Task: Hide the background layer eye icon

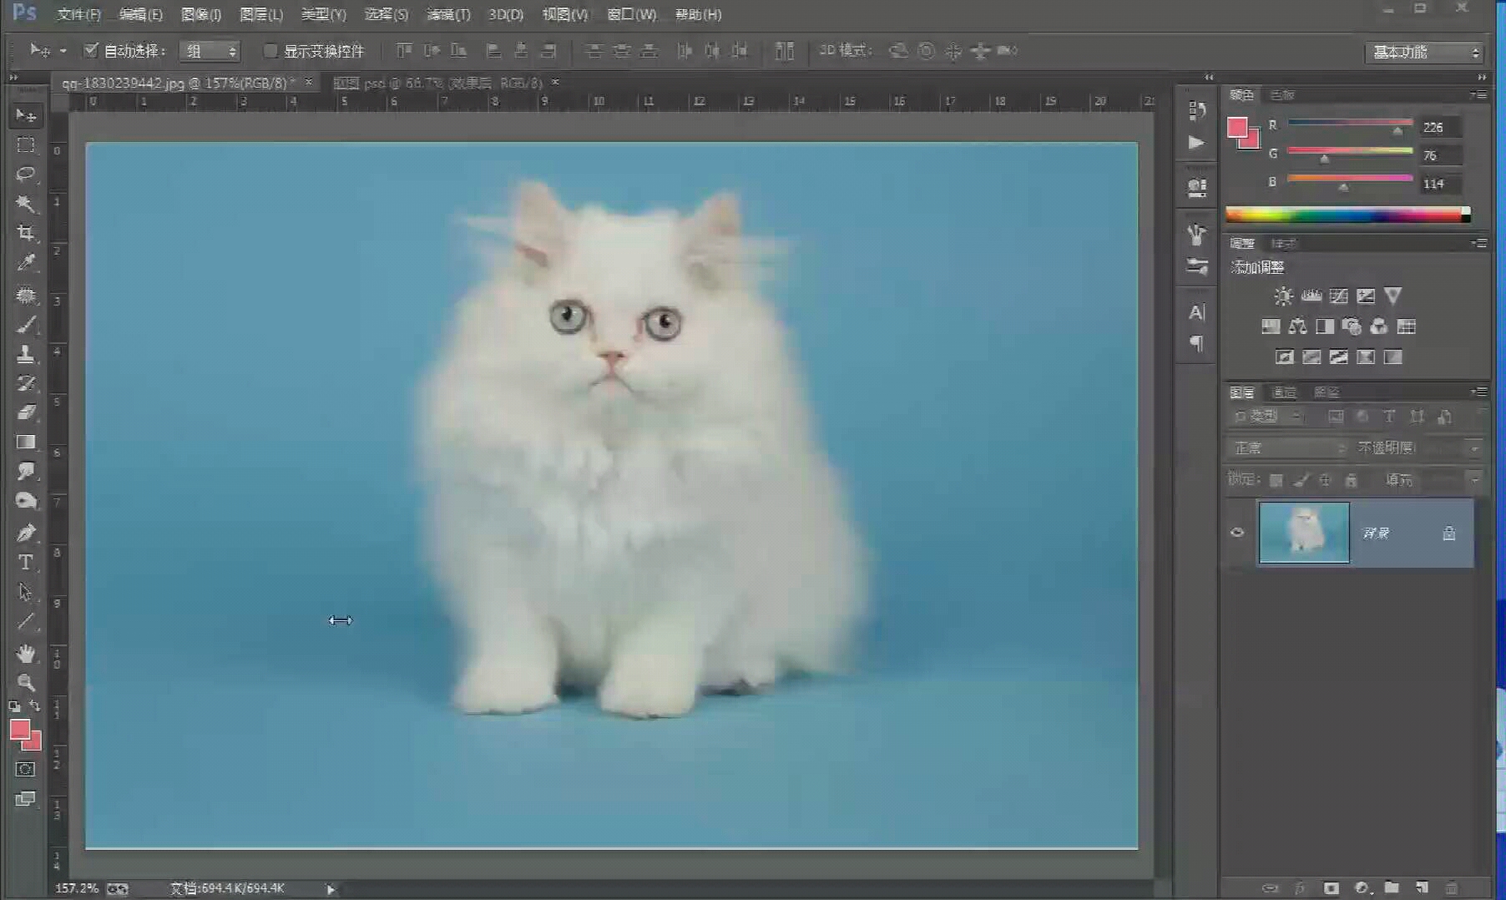Action: click(1237, 533)
